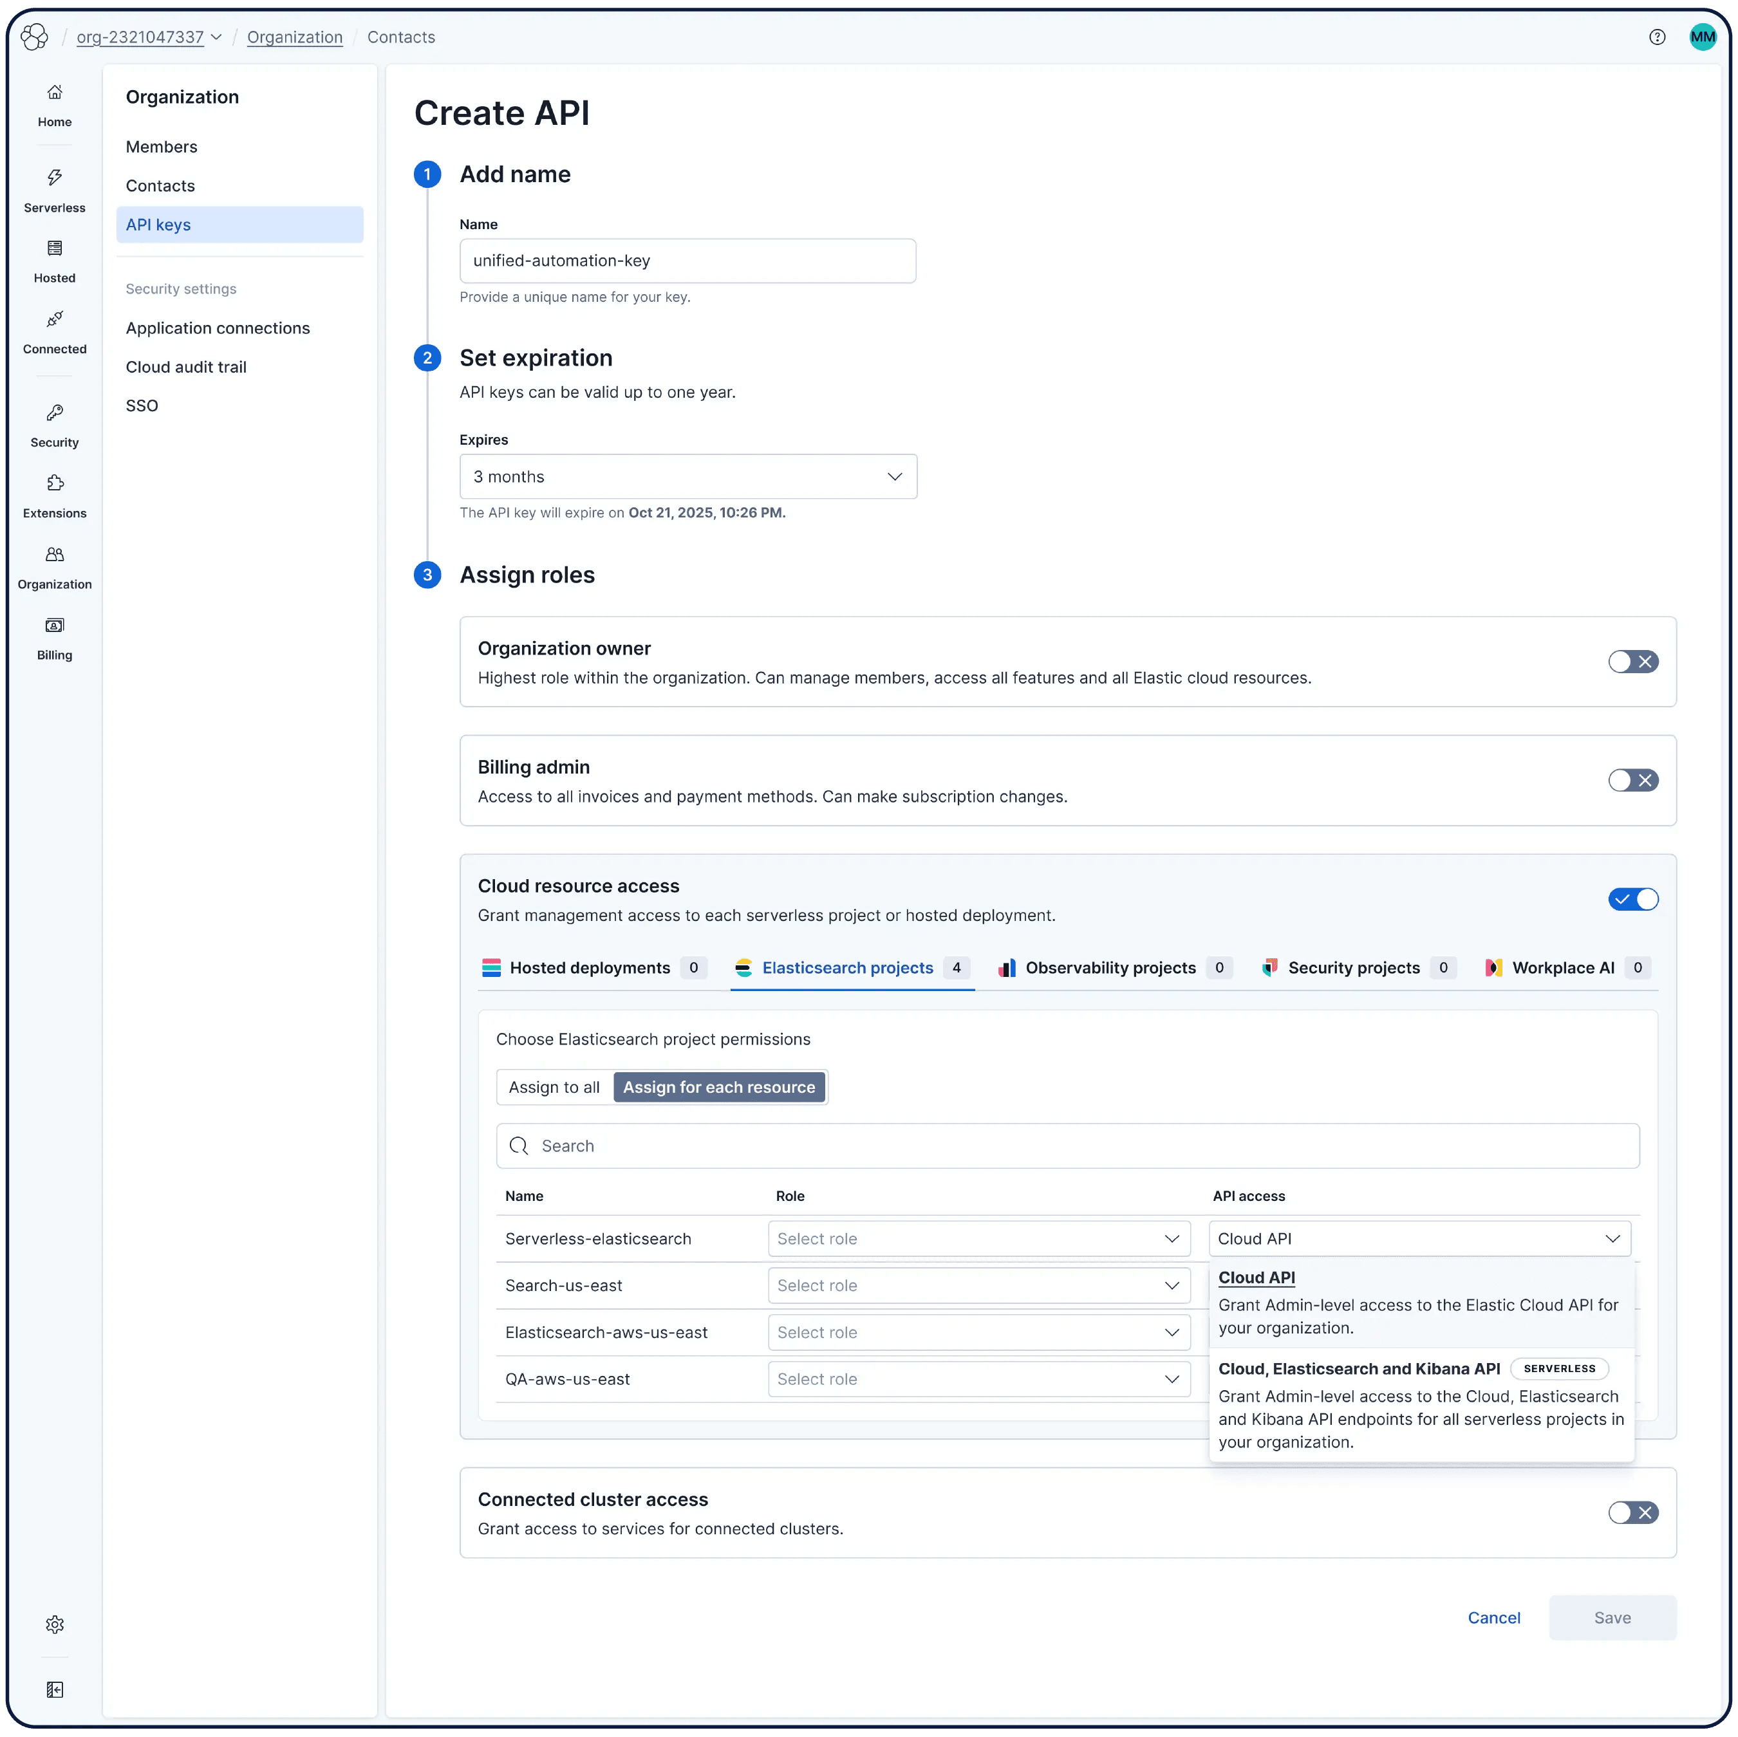1738x1737 pixels.
Task: Click the Elasticsearch projects tab icon
Action: coord(743,968)
